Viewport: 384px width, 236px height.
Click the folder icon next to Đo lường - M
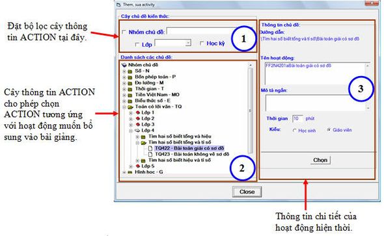click(130, 83)
